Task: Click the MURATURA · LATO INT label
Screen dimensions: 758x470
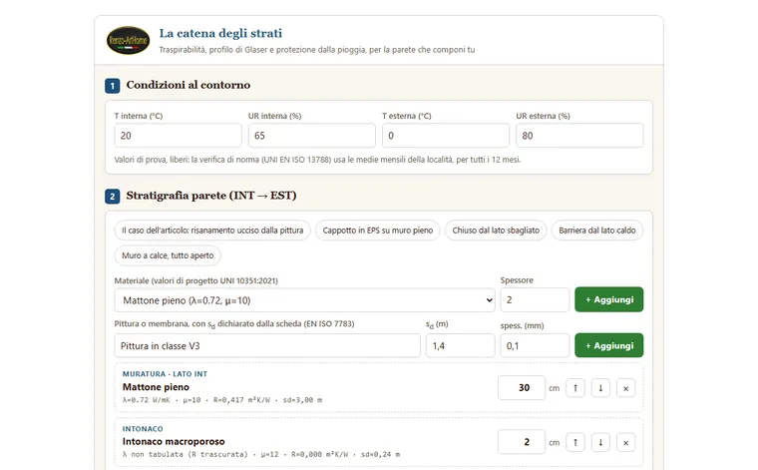Action: coord(165,374)
